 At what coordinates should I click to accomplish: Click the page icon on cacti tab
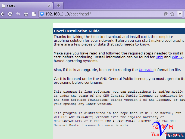4,6
